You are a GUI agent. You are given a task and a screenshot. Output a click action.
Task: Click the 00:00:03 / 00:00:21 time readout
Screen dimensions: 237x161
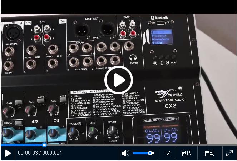[x=40, y=153]
